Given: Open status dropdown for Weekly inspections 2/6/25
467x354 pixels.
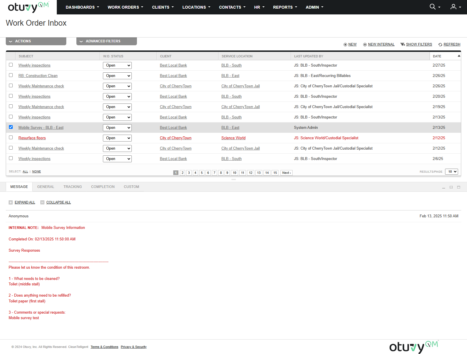Looking at the screenshot, I should click(x=117, y=159).
